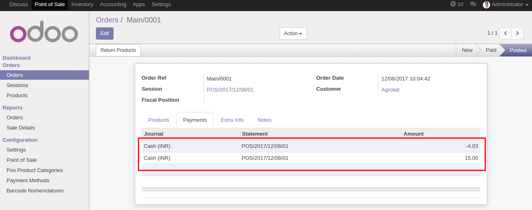Open Products in sidebar

click(x=17, y=96)
